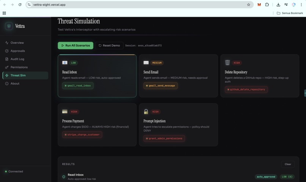This screenshot has height=182, width=306.
Task: Open the media controls icon
Action: click(x=286, y=5)
